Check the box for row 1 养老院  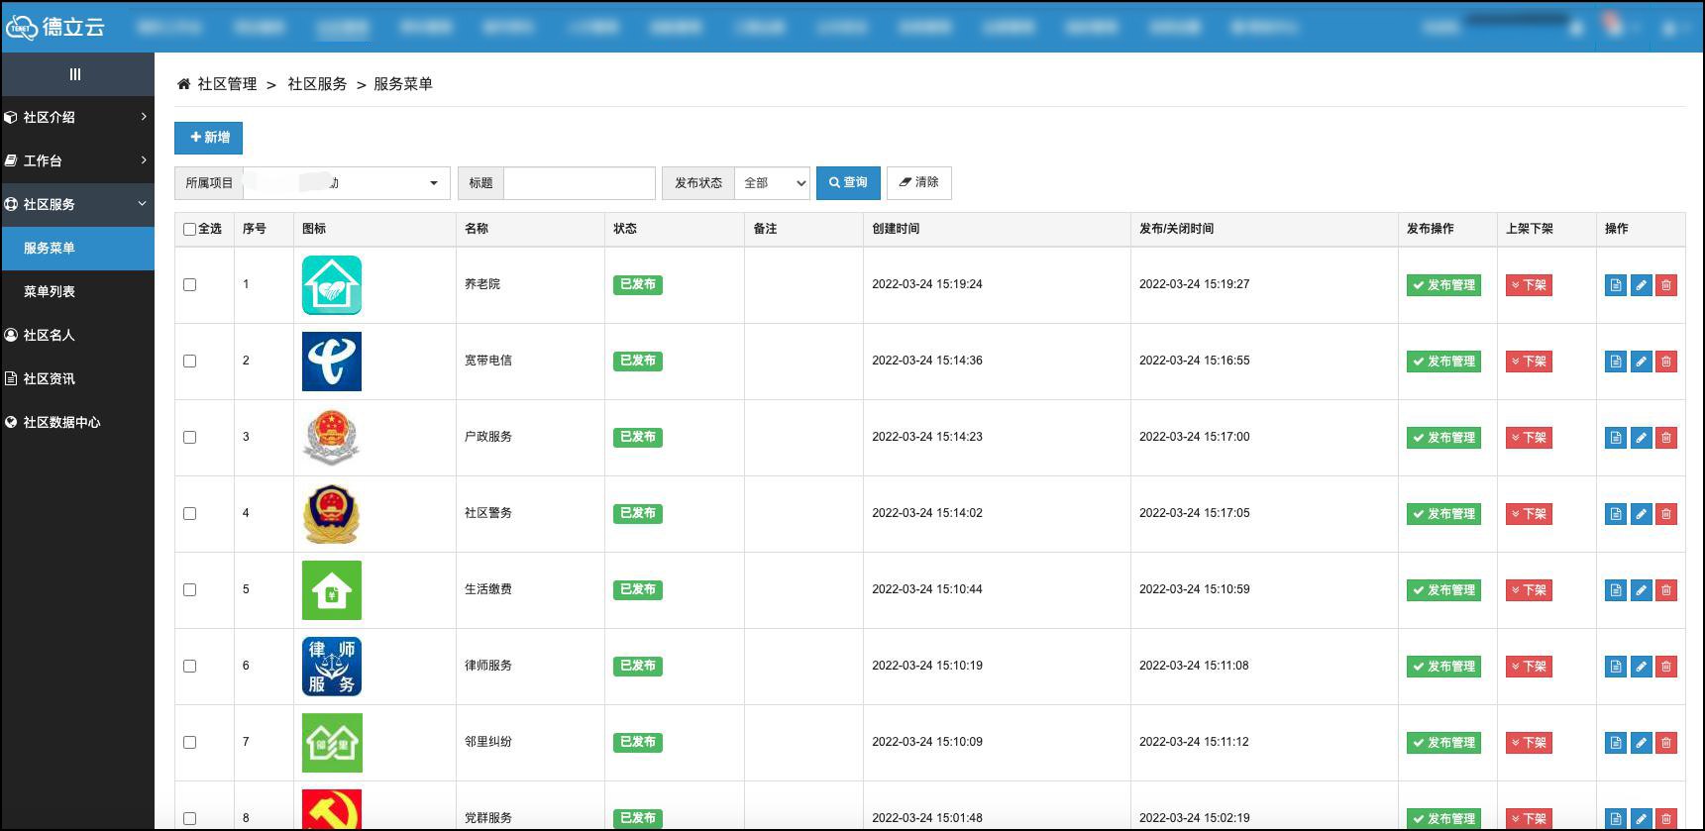point(189,285)
